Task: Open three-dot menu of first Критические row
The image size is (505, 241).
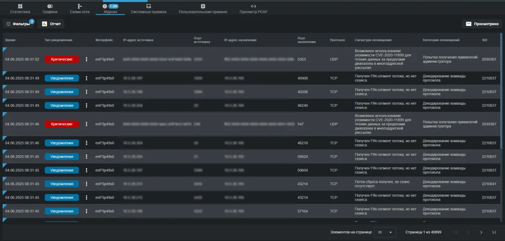Action: click(x=86, y=59)
